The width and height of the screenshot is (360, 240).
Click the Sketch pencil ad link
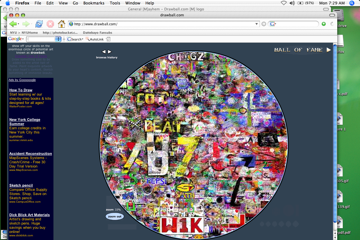pos(21,185)
